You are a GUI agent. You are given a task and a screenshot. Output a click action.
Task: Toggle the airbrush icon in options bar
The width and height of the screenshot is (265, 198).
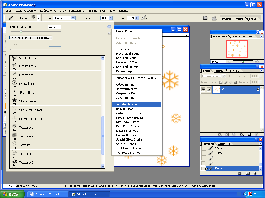tap(144, 18)
